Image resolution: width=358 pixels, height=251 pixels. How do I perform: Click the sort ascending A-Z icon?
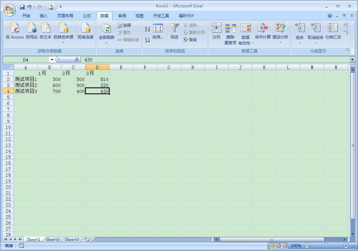tap(148, 29)
